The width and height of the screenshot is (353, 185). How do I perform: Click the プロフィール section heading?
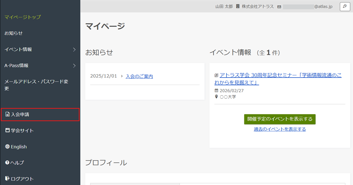click(106, 163)
